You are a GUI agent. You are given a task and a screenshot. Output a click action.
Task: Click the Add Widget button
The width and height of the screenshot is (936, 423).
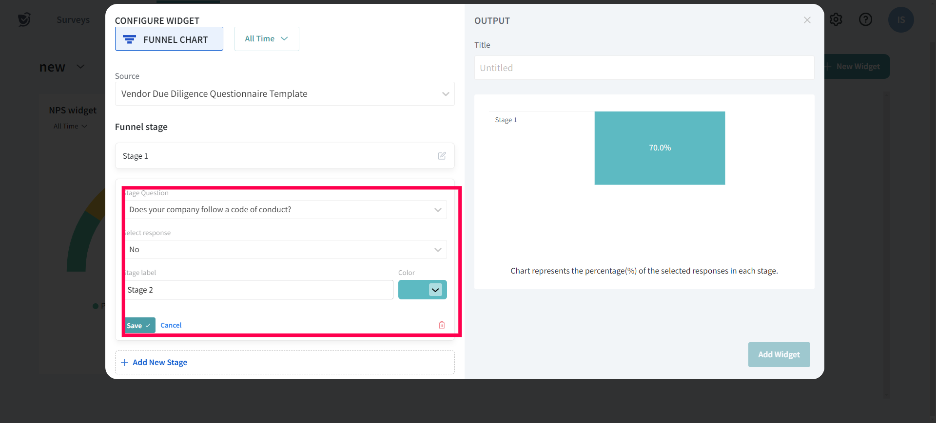[779, 354]
